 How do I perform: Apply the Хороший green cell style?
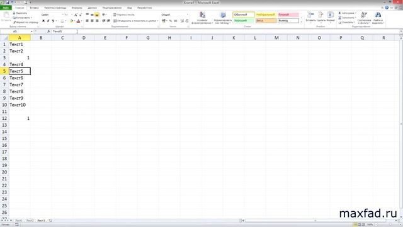[244, 21]
